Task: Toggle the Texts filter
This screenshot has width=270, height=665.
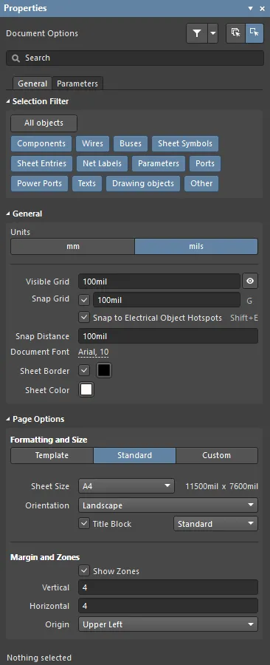Action: [x=87, y=184]
